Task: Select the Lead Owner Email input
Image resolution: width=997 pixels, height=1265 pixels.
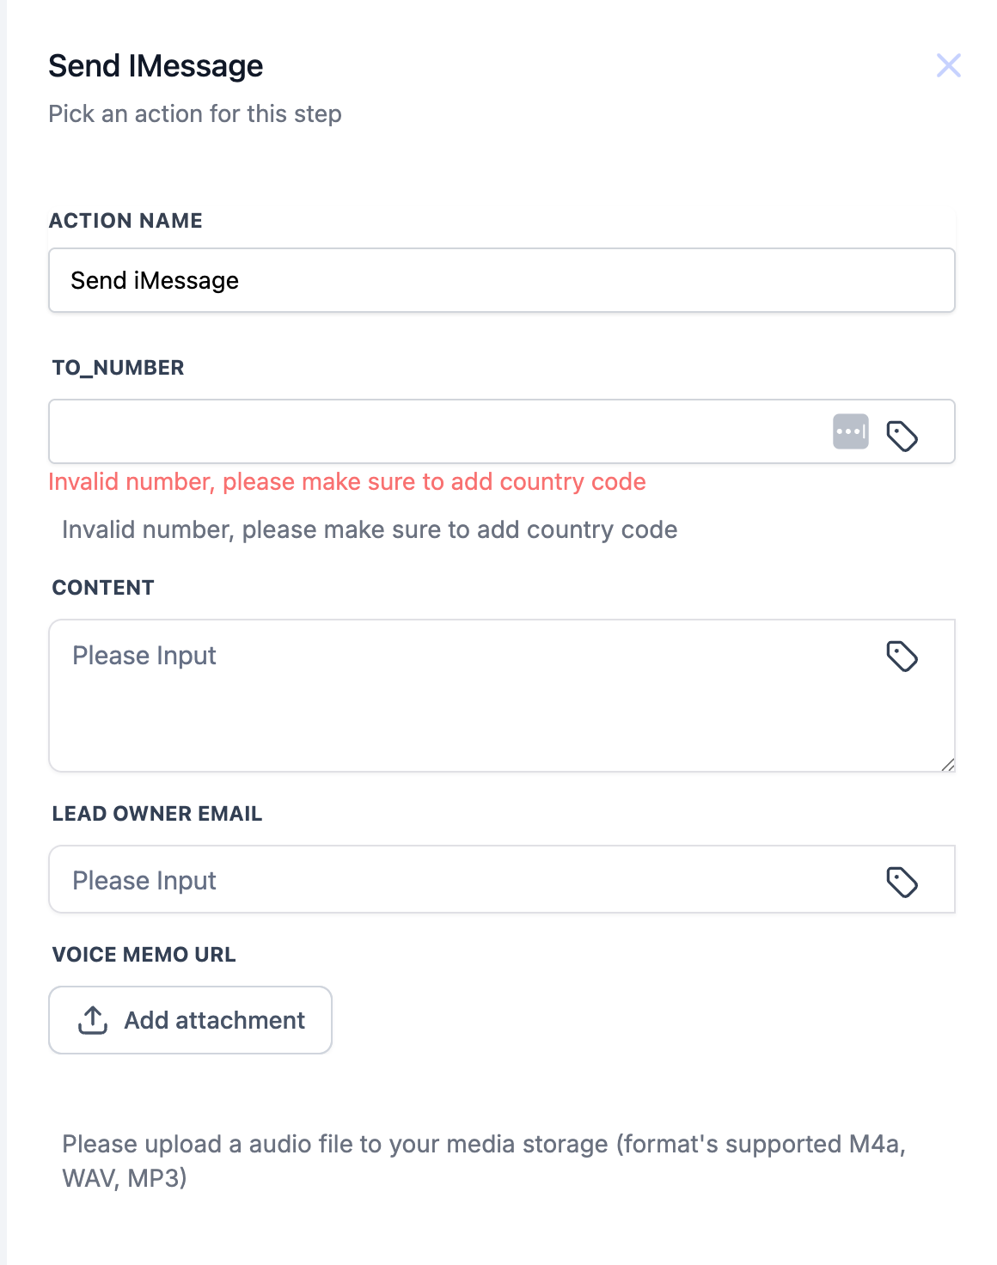Action: [x=464, y=880]
